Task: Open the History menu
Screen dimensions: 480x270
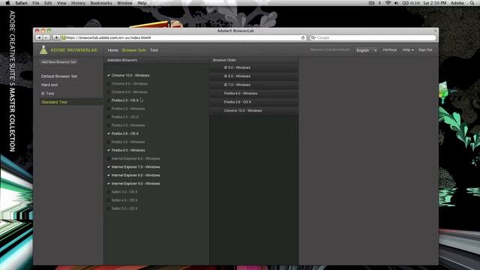Action: click(x=78, y=3)
